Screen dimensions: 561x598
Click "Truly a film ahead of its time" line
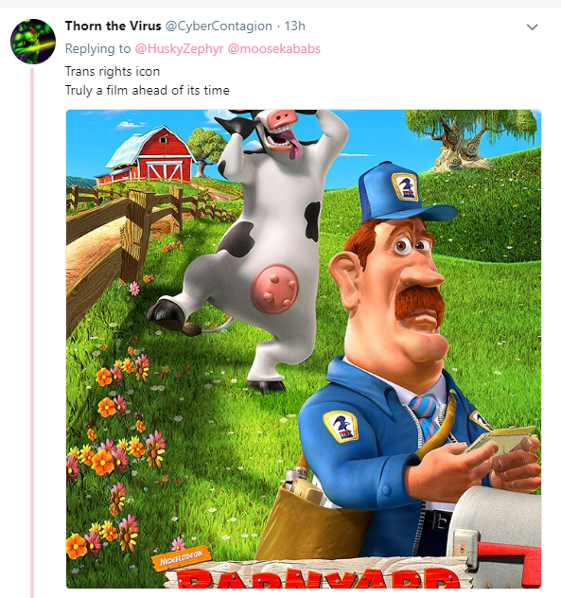coord(148,91)
